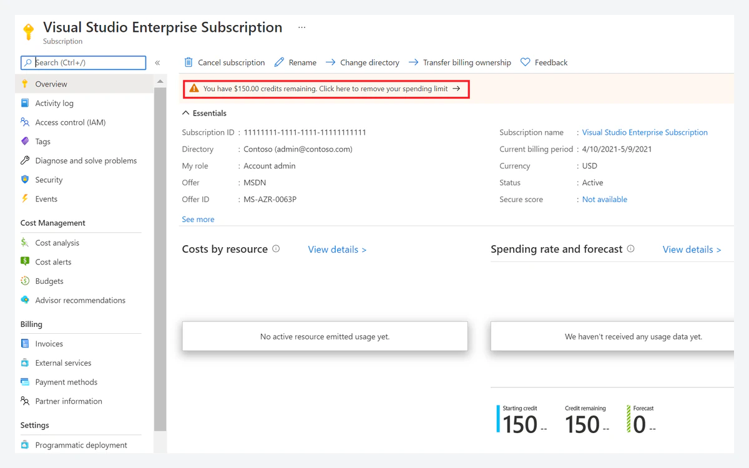Click the Payment methods card icon
This screenshot has width=749, height=468.
pyautogui.click(x=25, y=382)
